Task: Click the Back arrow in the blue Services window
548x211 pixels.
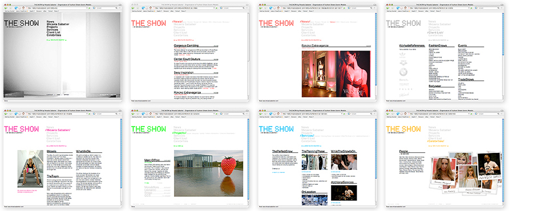Action: coord(260,114)
